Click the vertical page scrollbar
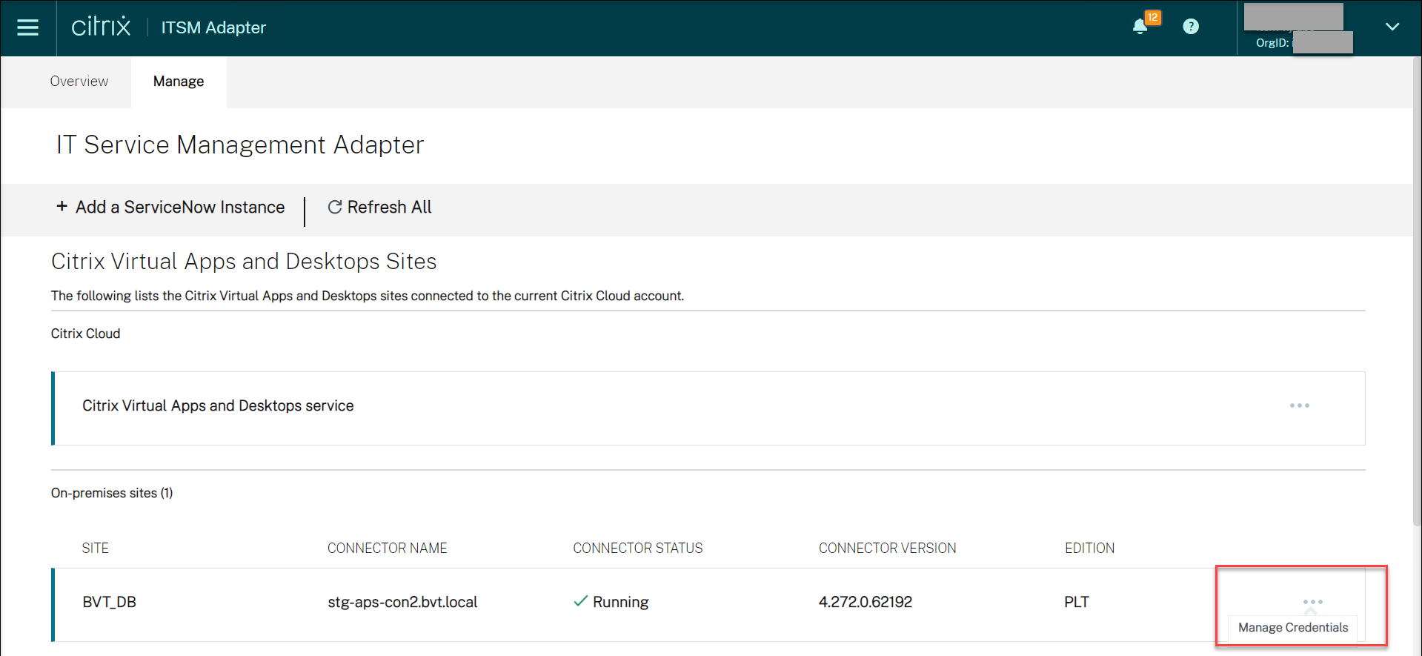The image size is (1422, 656). (1417, 291)
